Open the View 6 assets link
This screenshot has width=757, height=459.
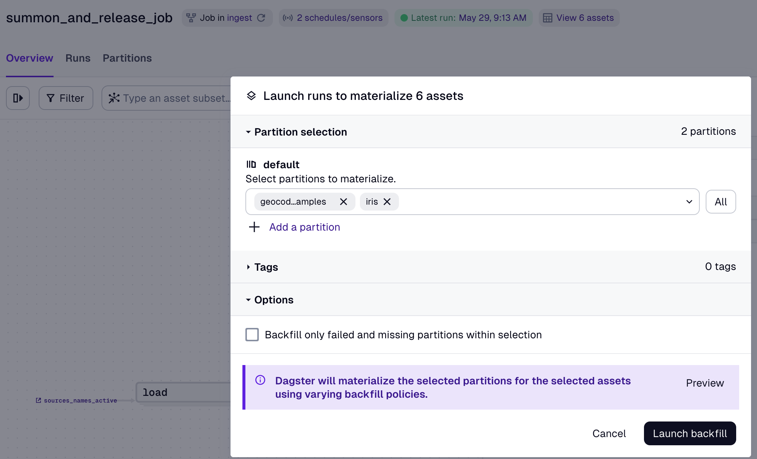coord(585,18)
